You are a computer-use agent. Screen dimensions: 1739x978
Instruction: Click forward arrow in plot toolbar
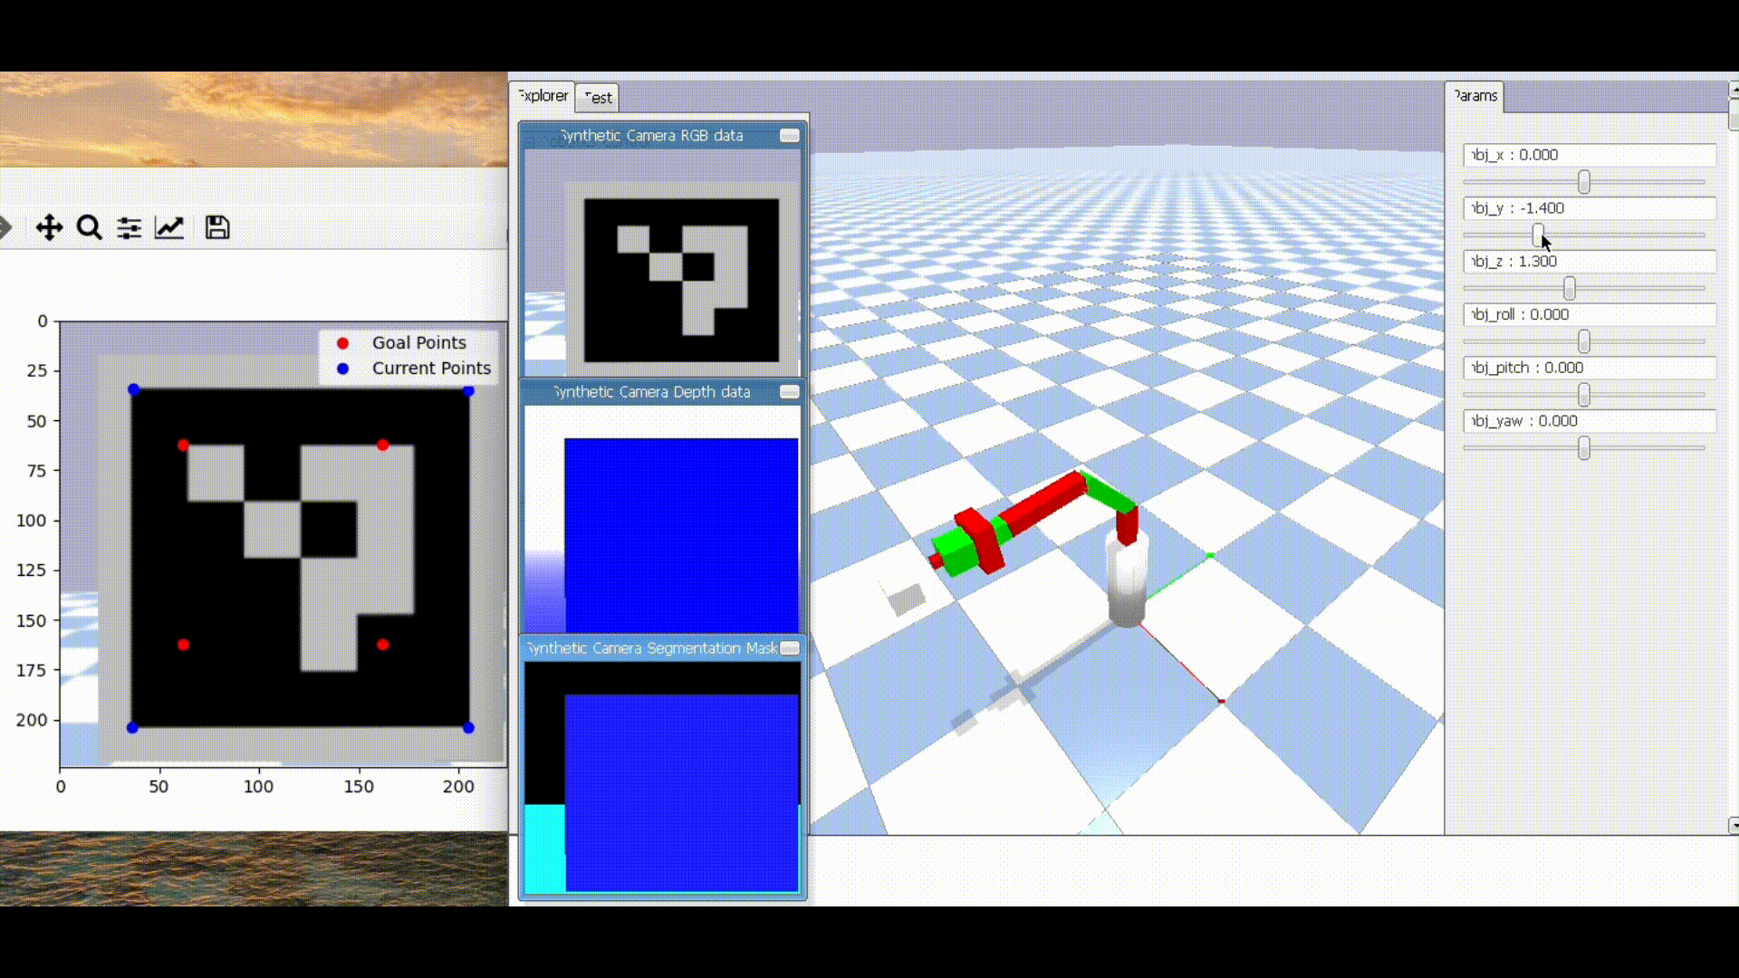5,227
